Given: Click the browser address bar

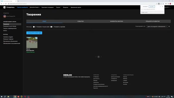Looking at the screenshot, I should pos(82,4).
